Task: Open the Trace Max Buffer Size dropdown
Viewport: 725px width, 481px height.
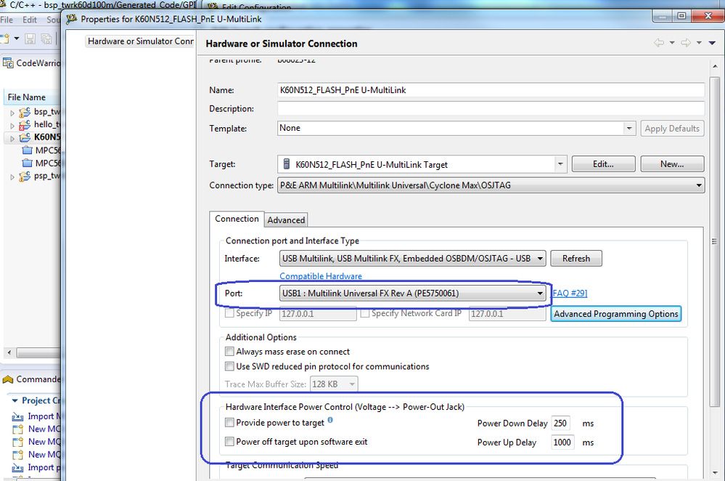Action: tap(352, 384)
